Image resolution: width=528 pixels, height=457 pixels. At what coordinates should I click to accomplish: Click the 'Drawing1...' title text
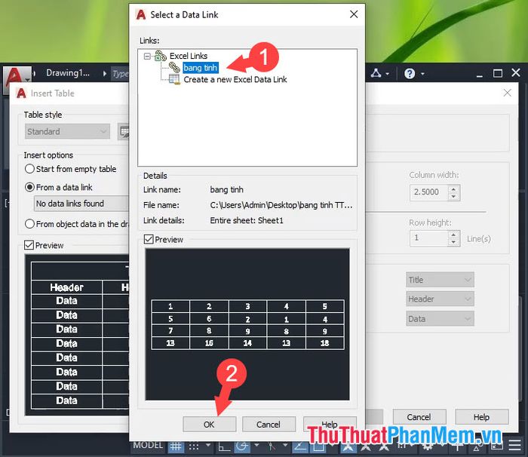(68, 73)
